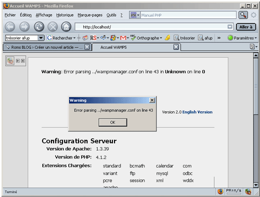260x197 pixels.
Task: Click the wddx extension name
Action: (x=188, y=180)
